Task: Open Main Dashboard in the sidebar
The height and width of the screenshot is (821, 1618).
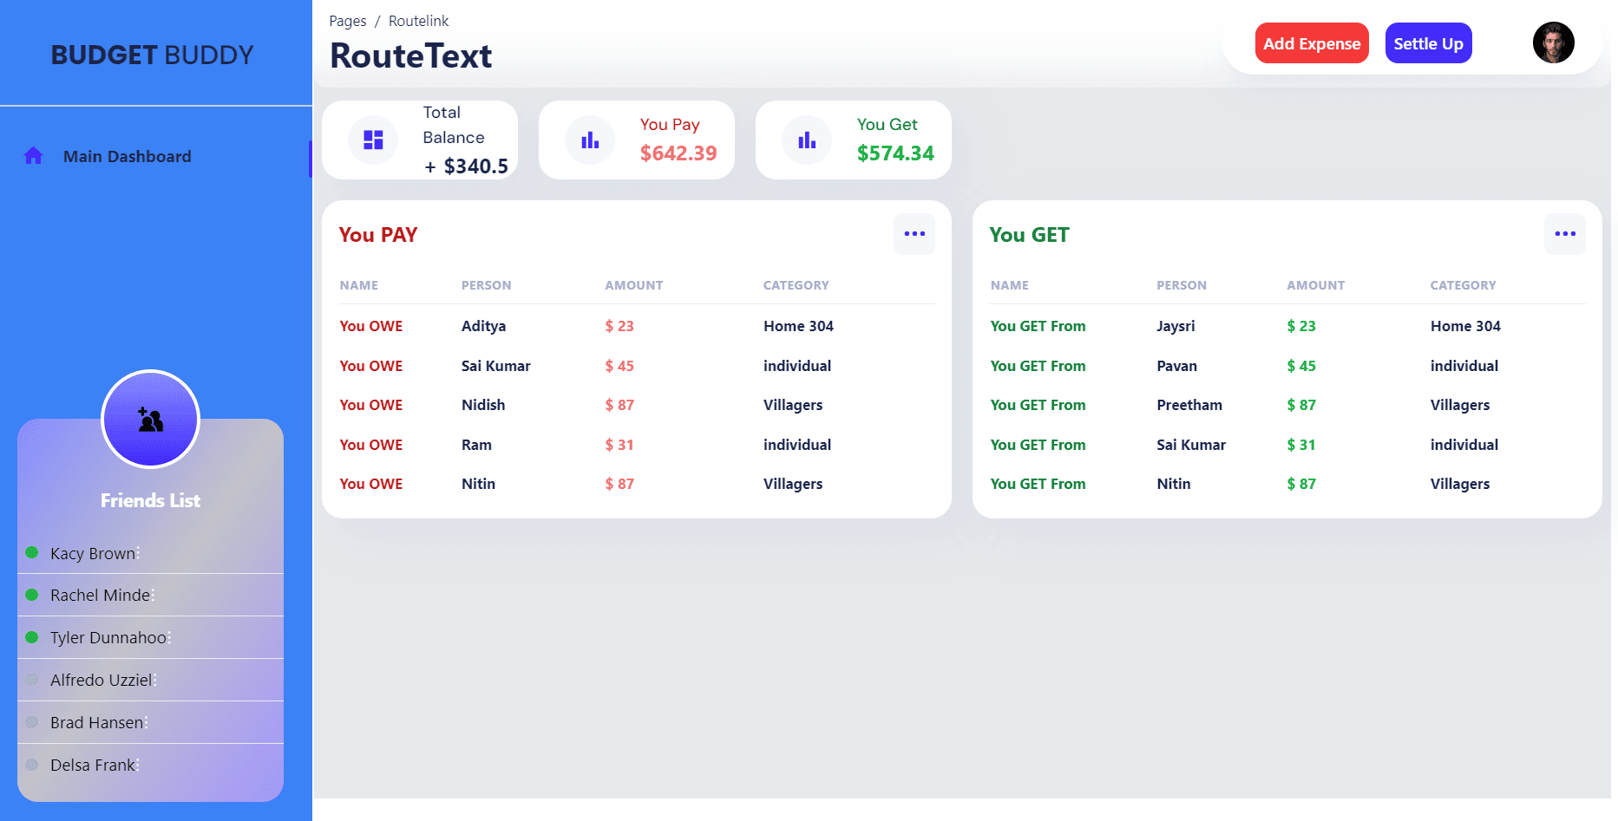Action: pos(127,156)
